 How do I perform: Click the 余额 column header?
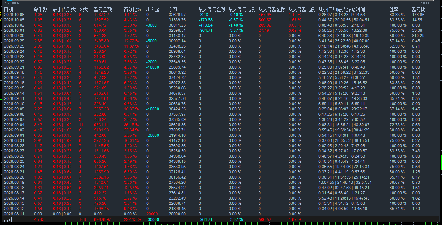pyautogui.click(x=173, y=10)
